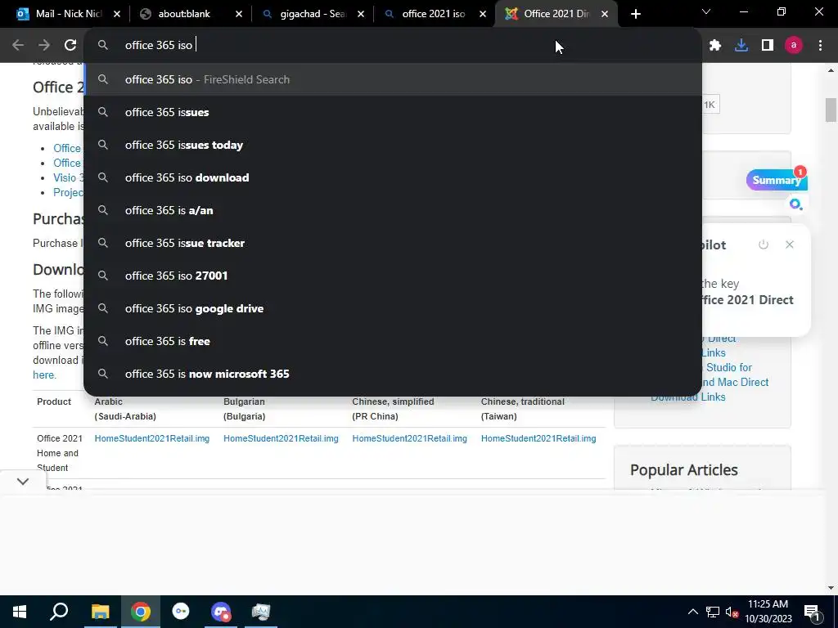838x628 pixels.
Task: Reload the current page
Action: click(70, 46)
